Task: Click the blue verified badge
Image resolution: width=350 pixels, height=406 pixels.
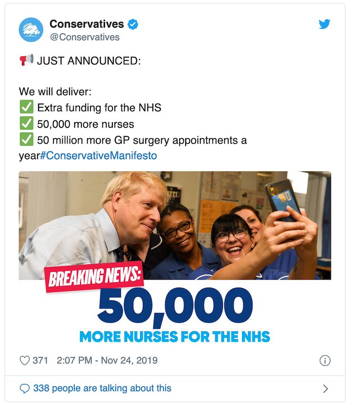Action: (133, 24)
